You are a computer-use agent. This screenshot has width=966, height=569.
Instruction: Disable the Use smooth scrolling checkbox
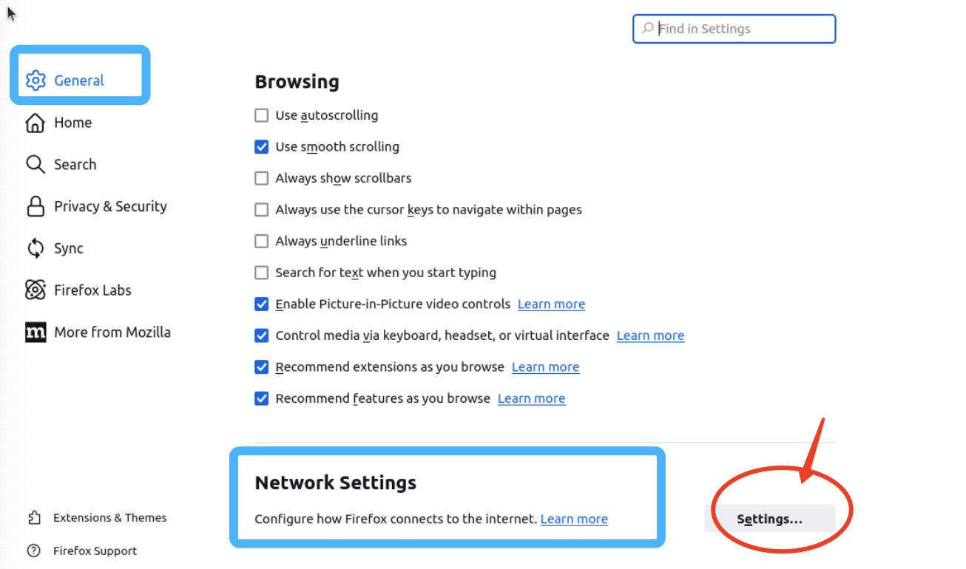click(261, 147)
